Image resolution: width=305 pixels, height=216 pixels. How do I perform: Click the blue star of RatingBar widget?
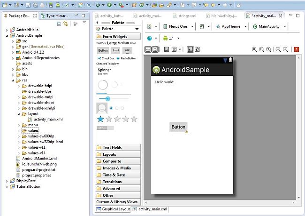point(100,119)
